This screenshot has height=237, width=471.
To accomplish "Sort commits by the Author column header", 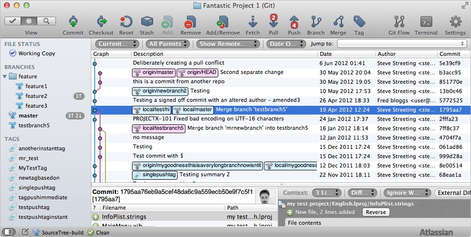I will 405,54.
